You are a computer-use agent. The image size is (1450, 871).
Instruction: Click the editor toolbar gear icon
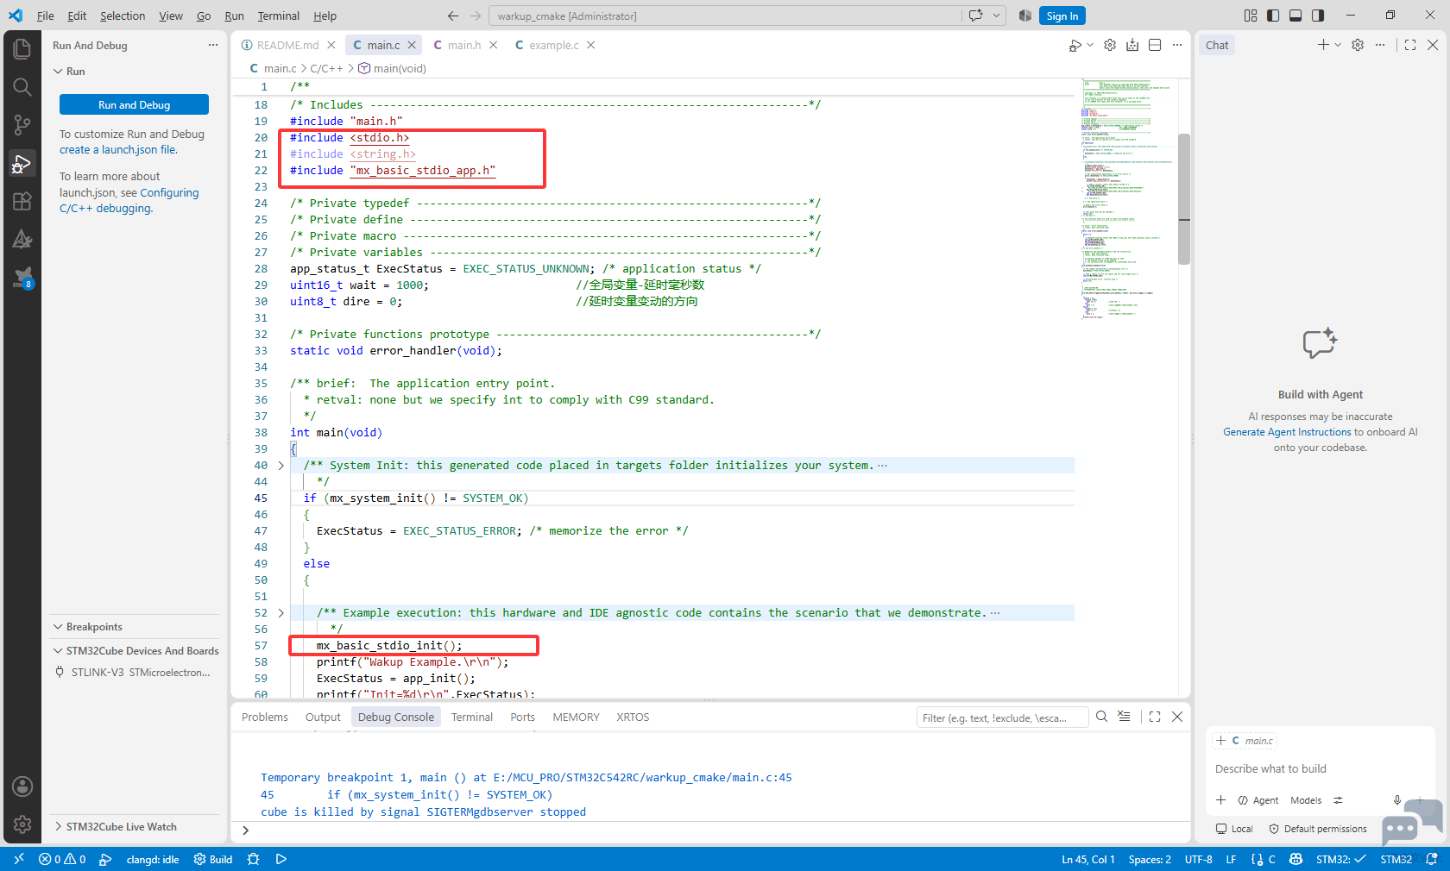[1110, 45]
